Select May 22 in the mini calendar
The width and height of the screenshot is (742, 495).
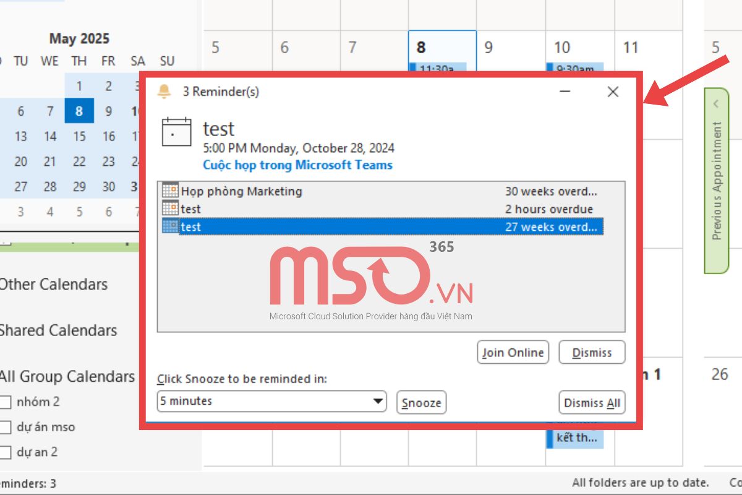(79, 161)
